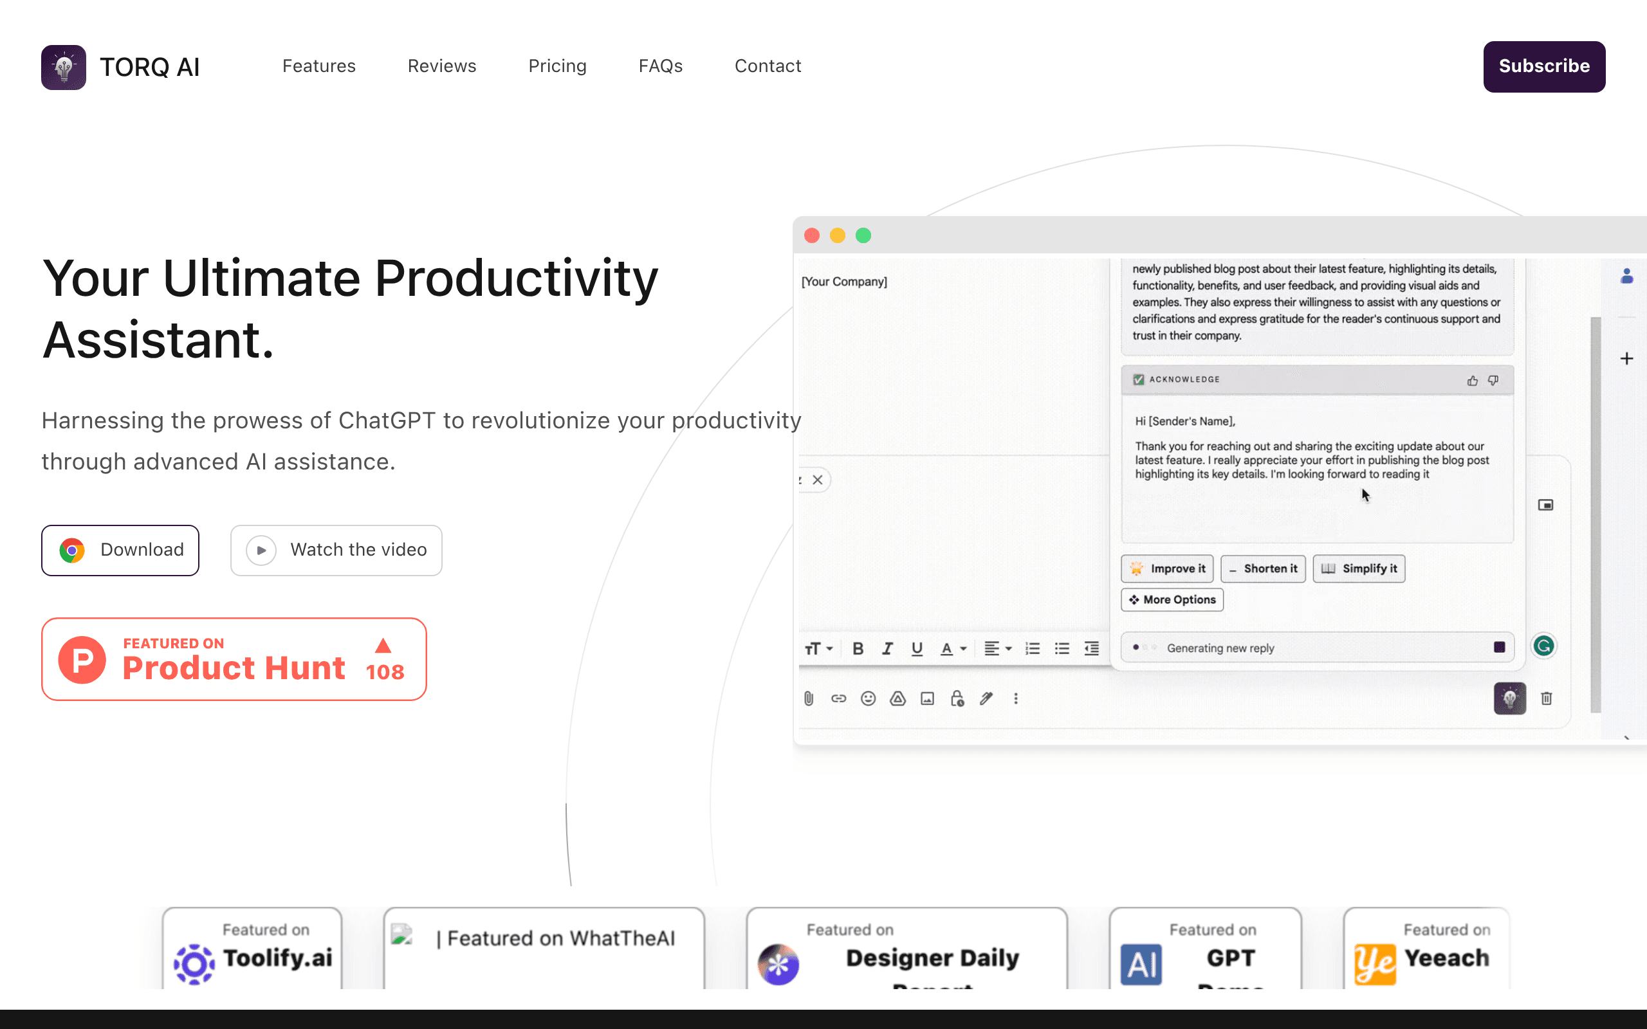
Task: Insert a numbered list
Action: pyautogui.click(x=1033, y=648)
